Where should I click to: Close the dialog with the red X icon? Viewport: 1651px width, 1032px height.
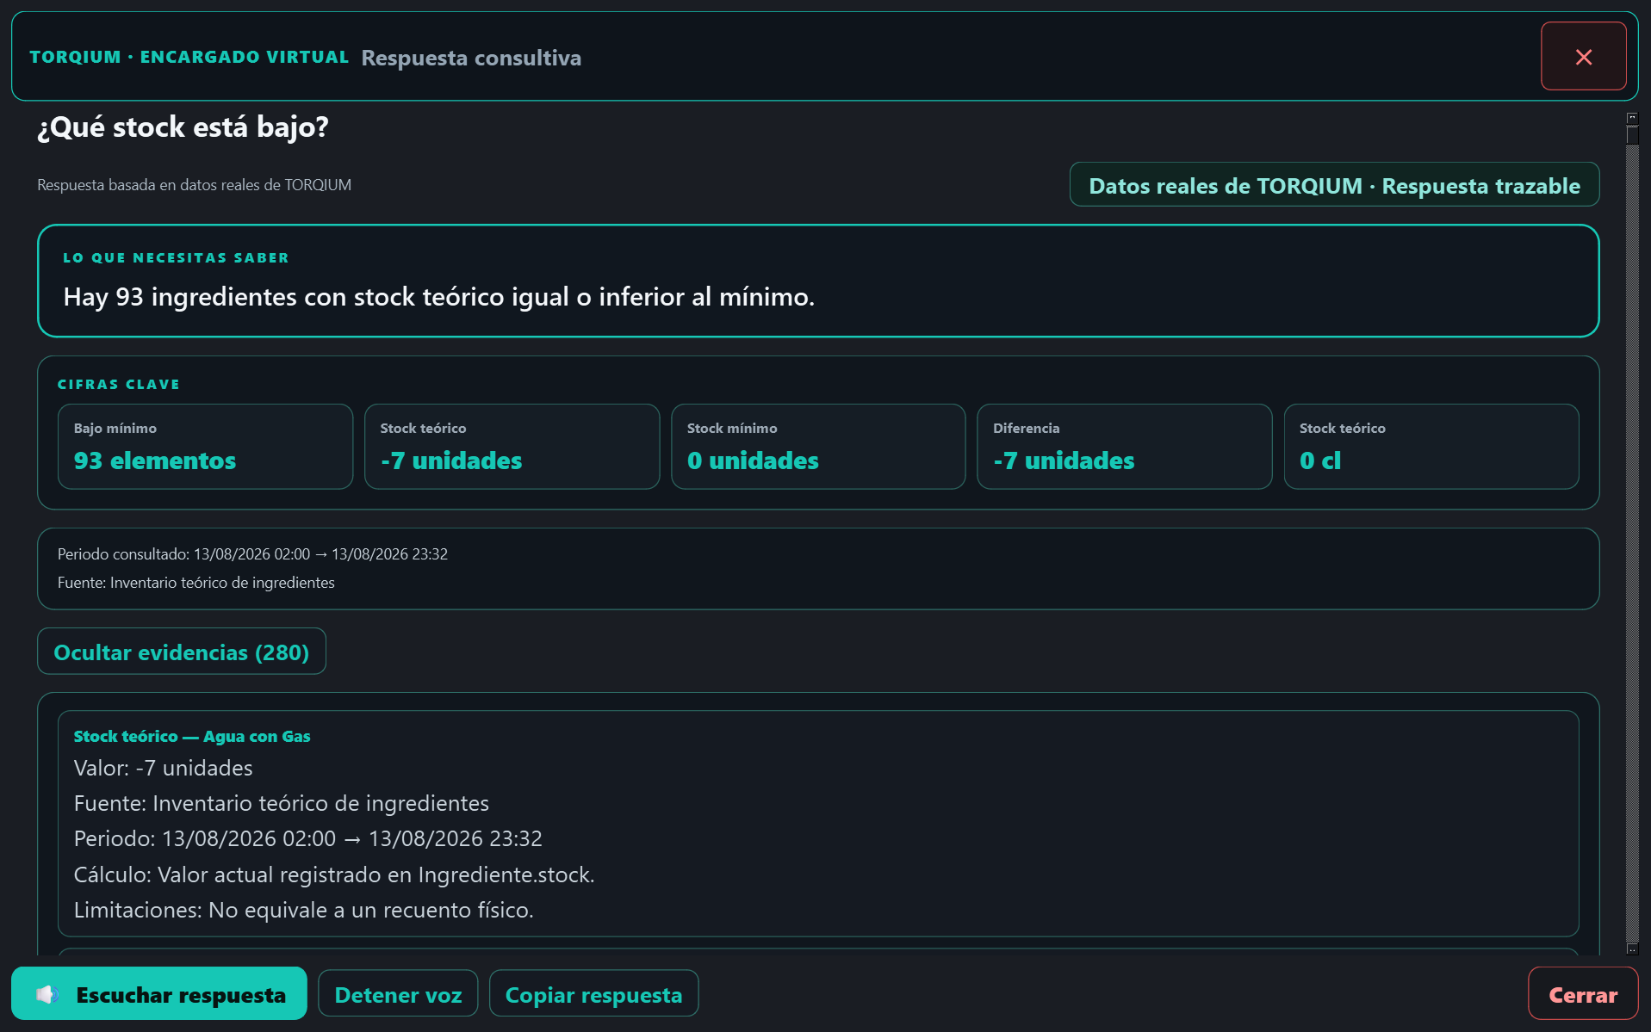[1583, 57]
